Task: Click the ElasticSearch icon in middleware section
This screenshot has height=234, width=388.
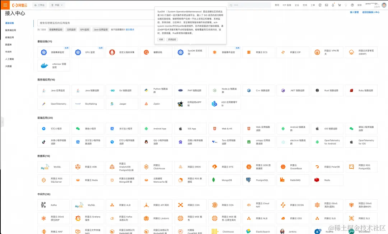Action: (249, 231)
